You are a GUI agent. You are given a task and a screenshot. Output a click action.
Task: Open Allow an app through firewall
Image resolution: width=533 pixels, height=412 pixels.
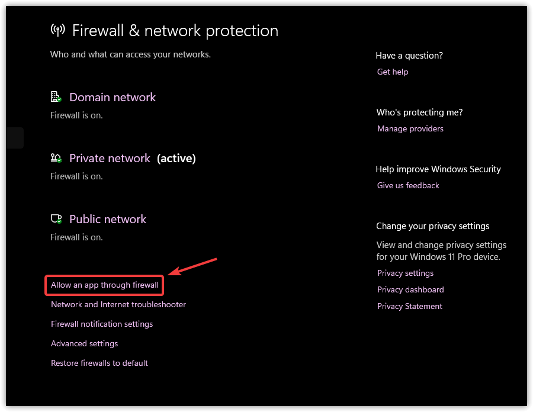point(105,285)
